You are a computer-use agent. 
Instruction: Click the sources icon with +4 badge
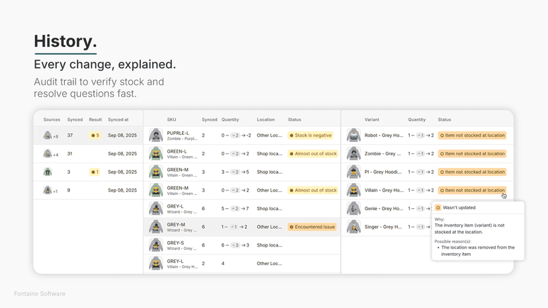pos(48,153)
